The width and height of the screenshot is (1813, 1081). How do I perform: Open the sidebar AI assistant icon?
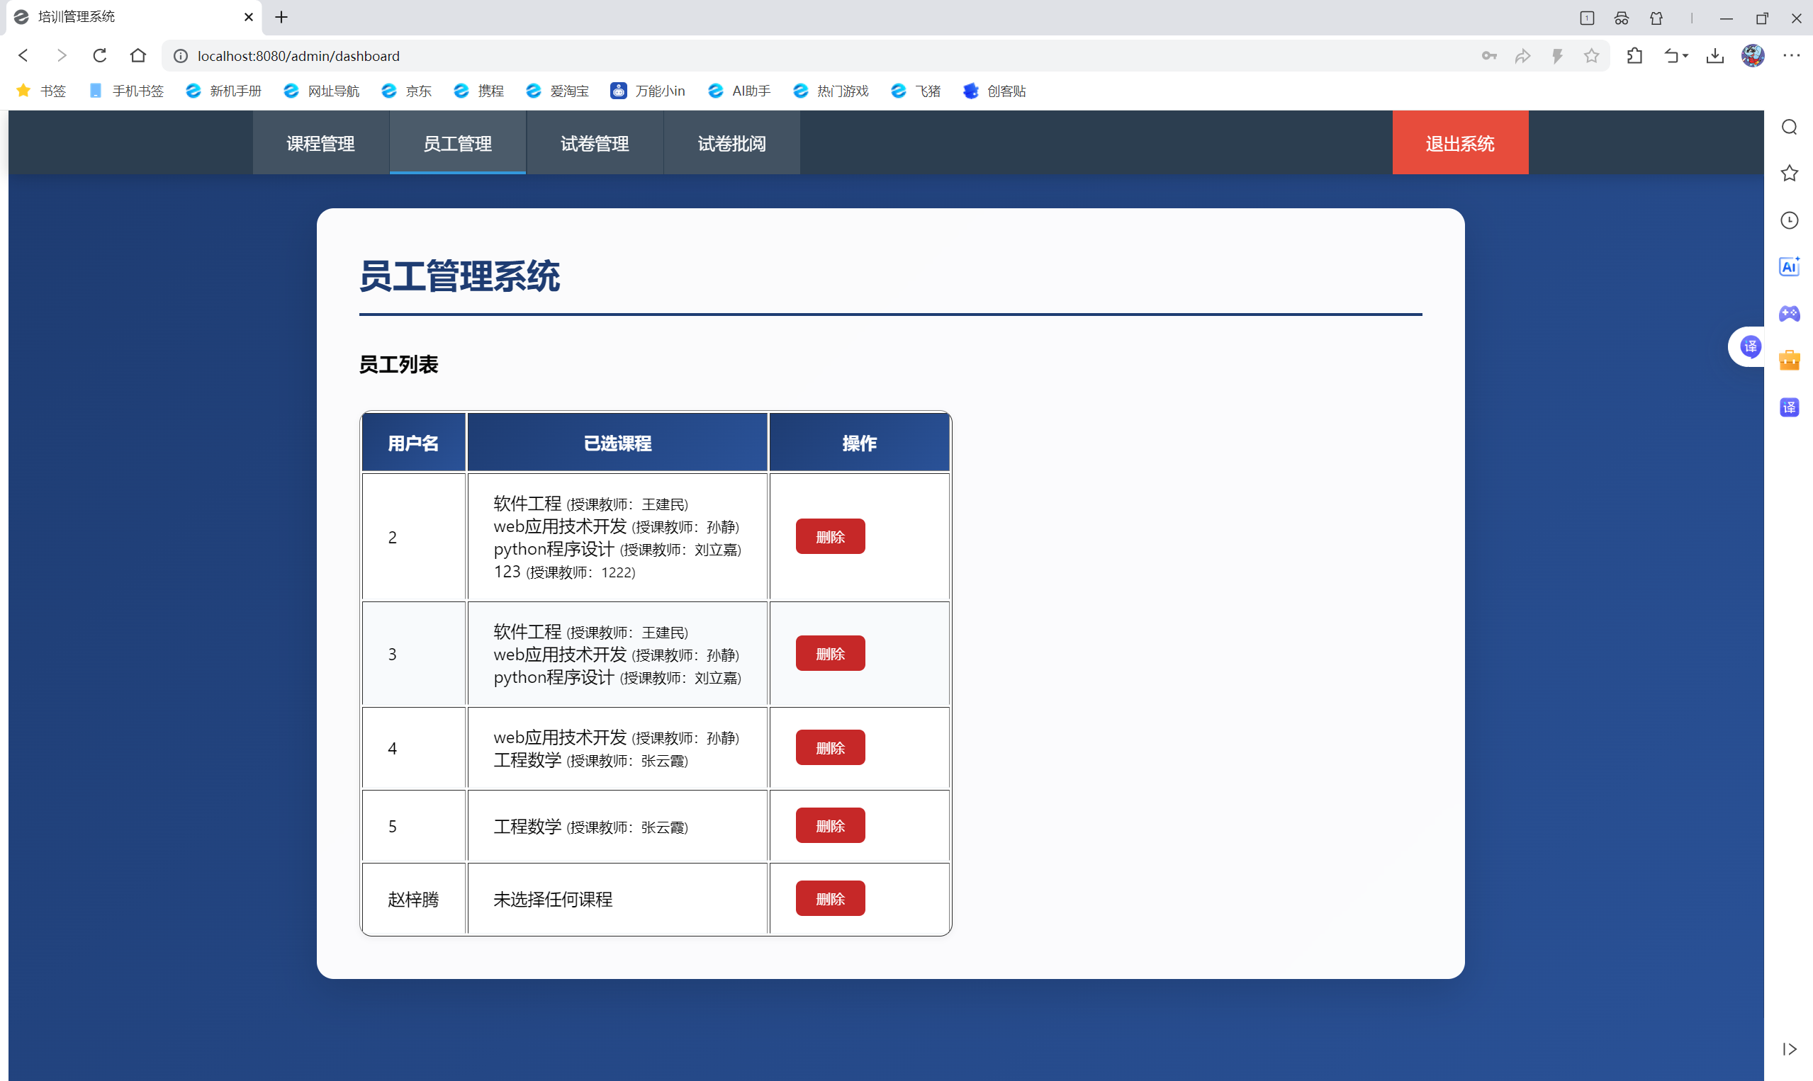pyautogui.click(x=1789, y=266)
